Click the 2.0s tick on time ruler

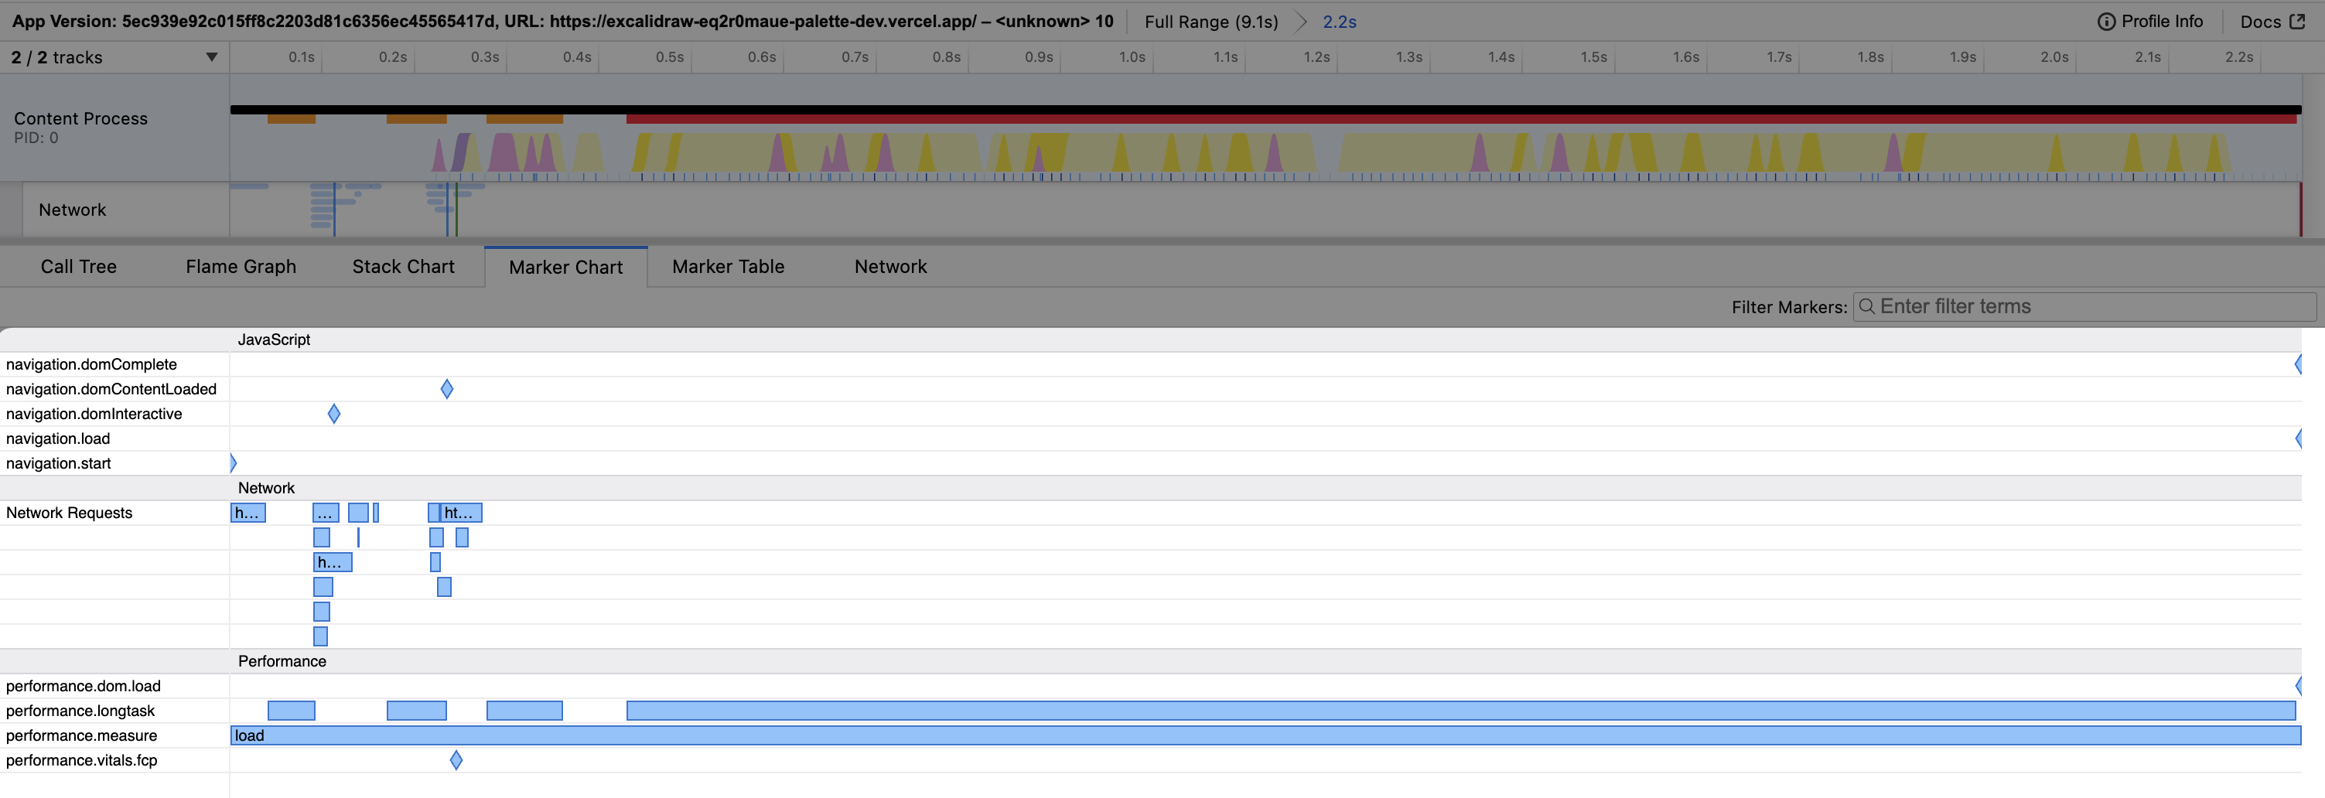[2054, 57]
